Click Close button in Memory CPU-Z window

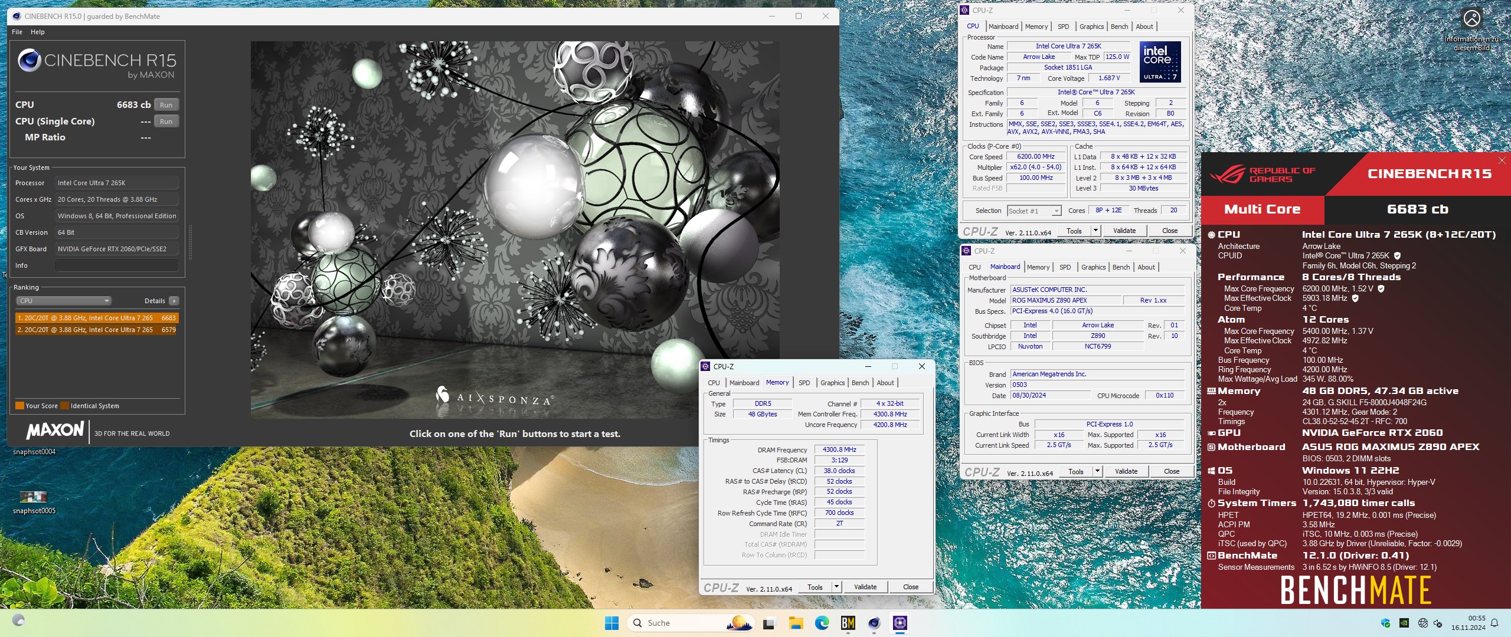coord(911,587)
